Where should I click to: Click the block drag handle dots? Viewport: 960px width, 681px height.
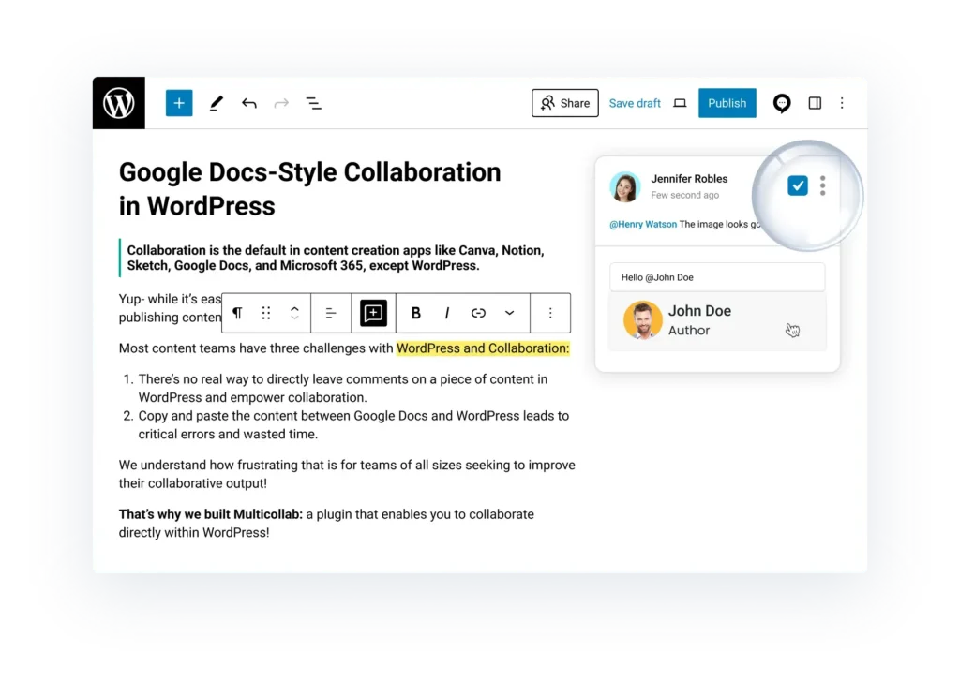[265, 313]
